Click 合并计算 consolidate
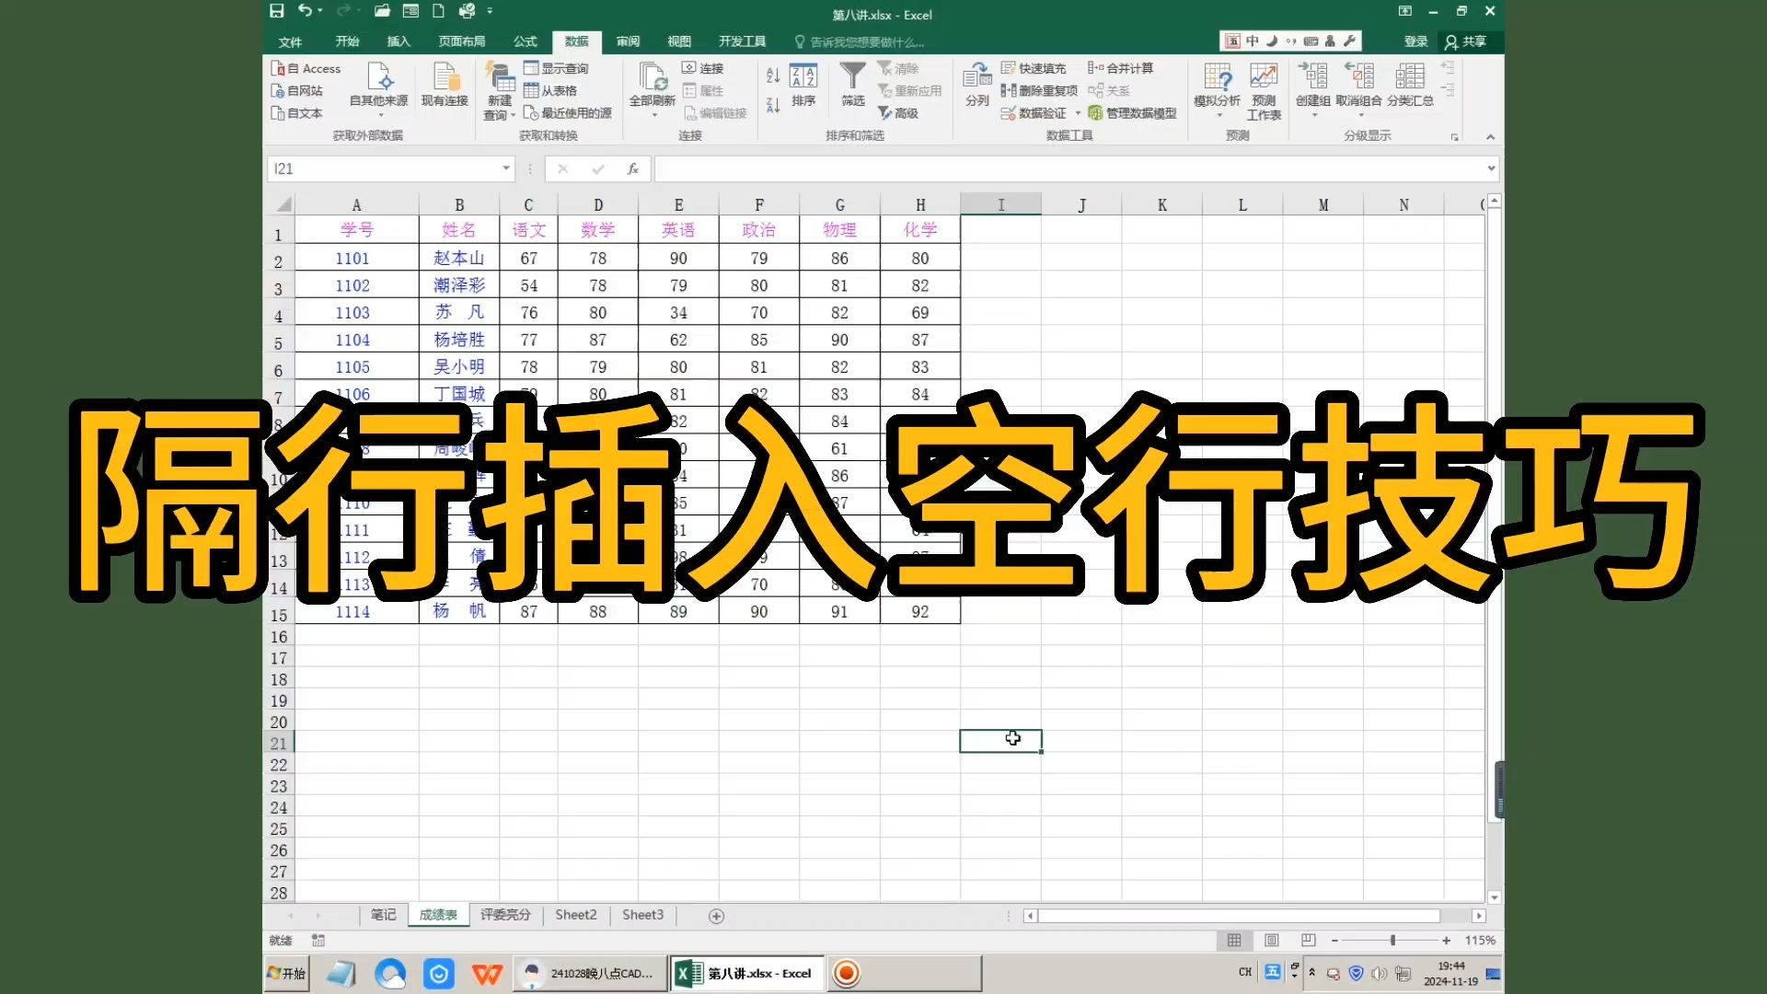1767x994 pixels. tap(1121, 68)
